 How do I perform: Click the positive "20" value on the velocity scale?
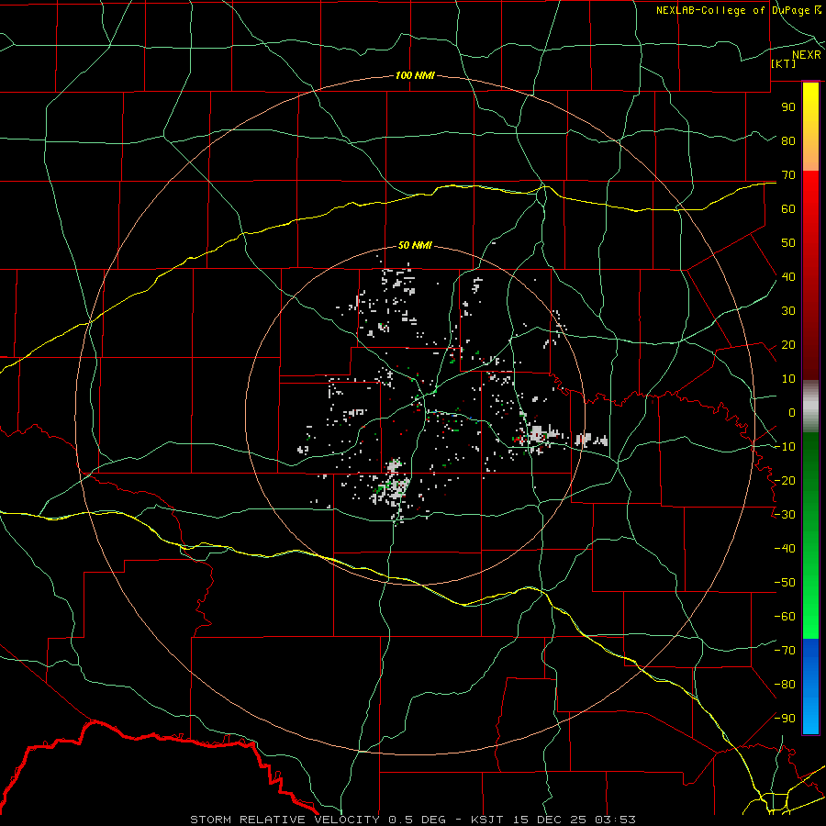(788, 345)
